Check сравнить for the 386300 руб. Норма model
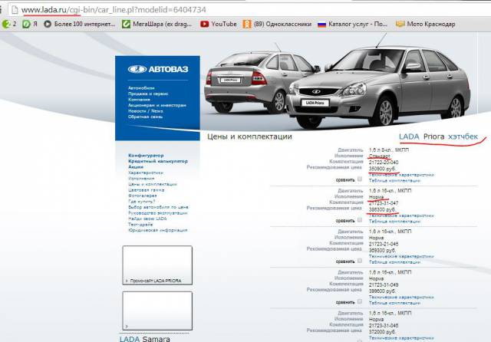491x342 pixels. click(359, 220)
